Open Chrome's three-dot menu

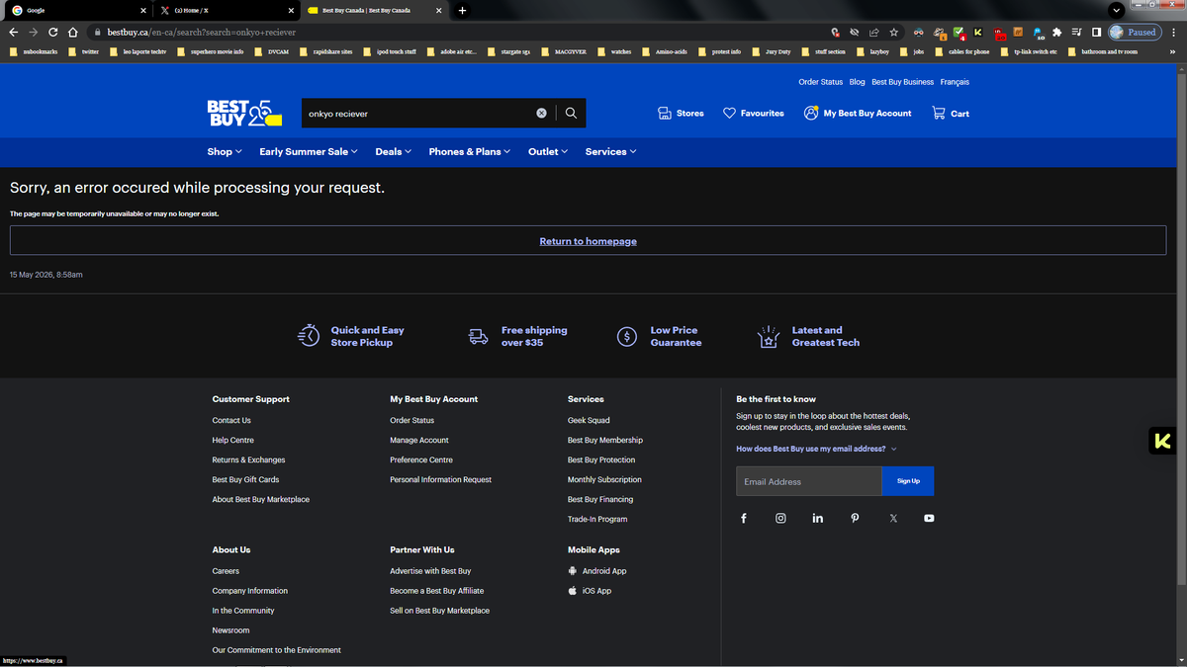1174,32
